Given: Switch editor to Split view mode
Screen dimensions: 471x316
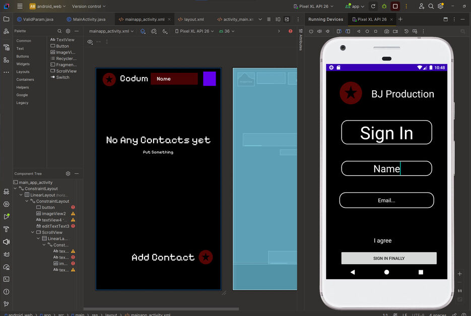Looking at the screenshot, I should click(x=278, y=19).
